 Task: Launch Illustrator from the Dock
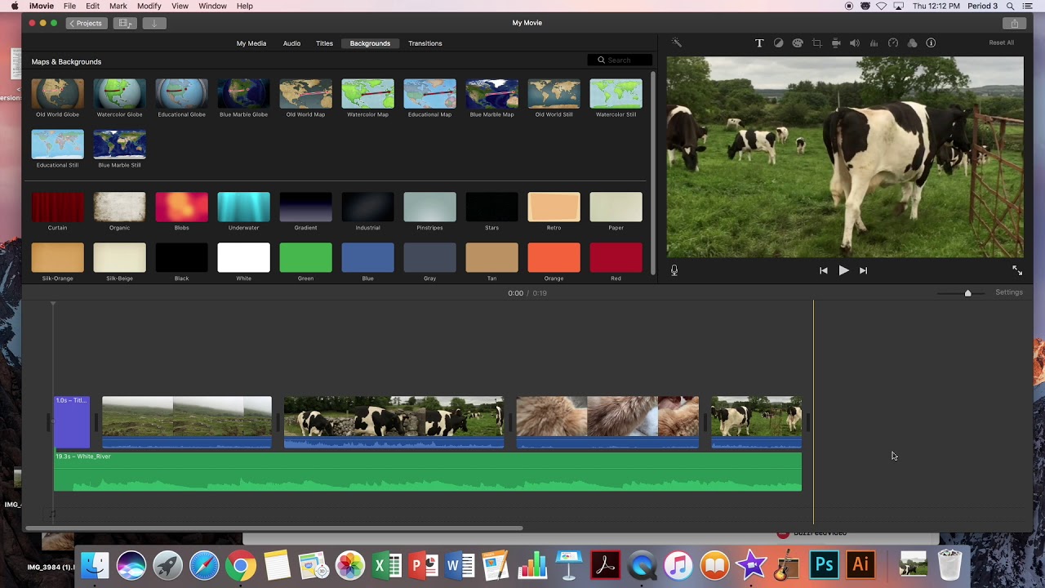(860, 565)
